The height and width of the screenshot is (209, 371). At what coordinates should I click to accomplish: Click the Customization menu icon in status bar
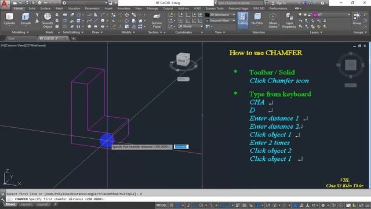tap(368, 205)
